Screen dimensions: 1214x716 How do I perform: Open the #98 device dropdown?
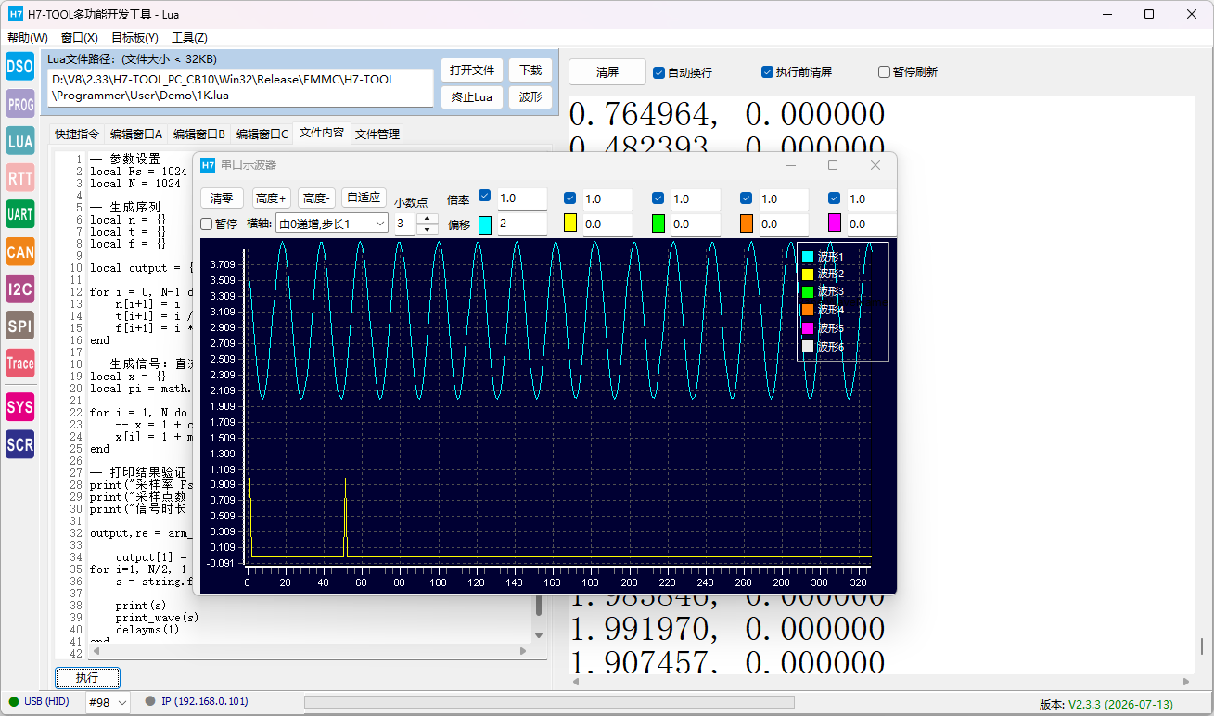pos(109,702)
